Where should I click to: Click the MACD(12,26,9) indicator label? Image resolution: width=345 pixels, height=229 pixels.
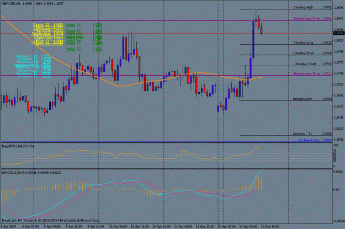tap(31, 173)
